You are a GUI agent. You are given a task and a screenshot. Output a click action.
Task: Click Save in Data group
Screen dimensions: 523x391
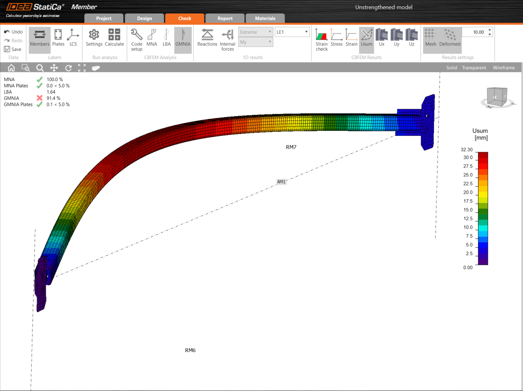12,49
